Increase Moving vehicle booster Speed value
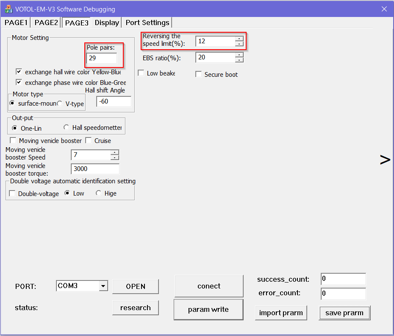Screen dimensions: 394x336 pyautogui.click(x=114, y=153)
